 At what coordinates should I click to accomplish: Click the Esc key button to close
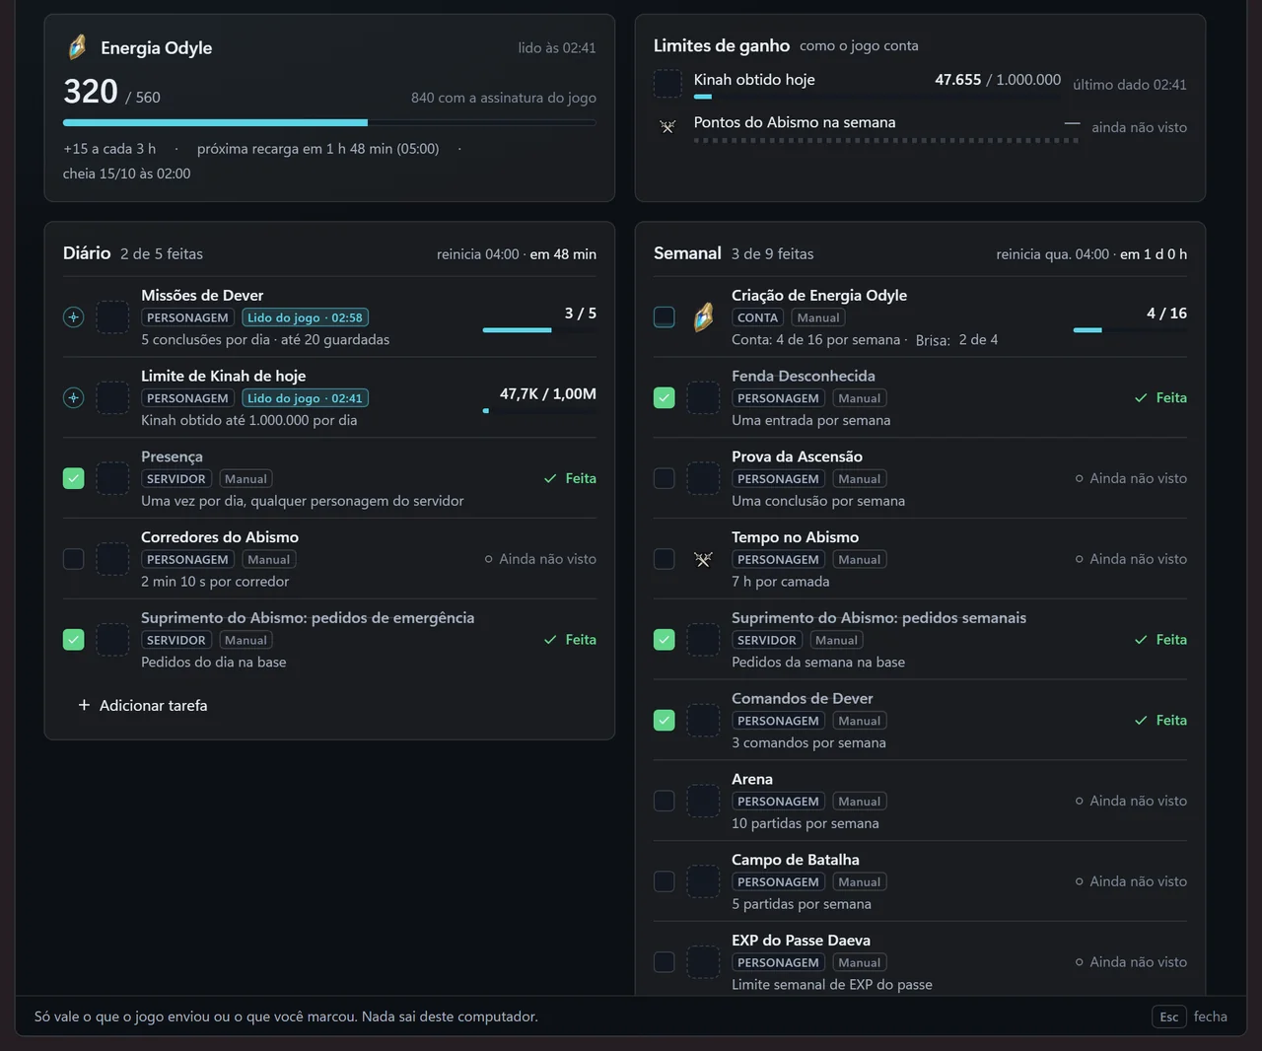(1169, 1016)
